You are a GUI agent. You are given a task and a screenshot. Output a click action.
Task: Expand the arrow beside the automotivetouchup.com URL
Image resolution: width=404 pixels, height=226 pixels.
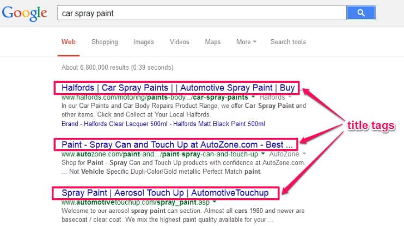(x=215, y=202)
